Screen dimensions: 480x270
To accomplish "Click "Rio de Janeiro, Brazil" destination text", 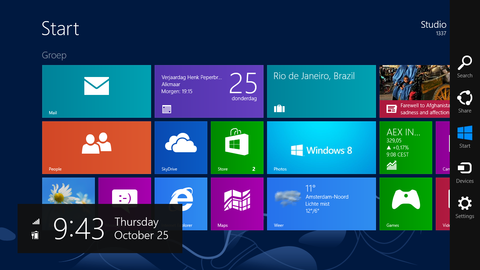I will point(314,76).
